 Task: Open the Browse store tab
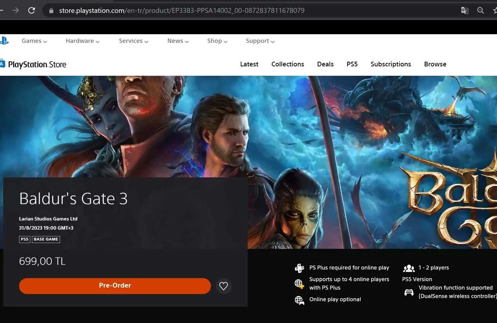tap(435, 64)
